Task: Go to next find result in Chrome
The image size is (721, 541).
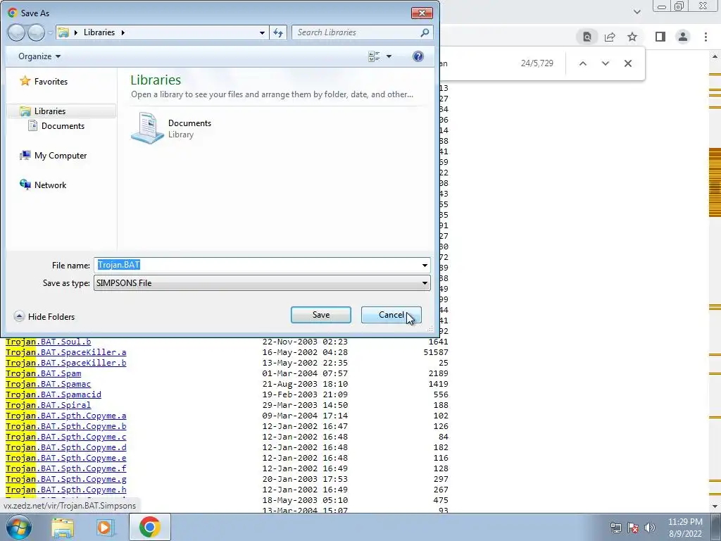Action: (605, 63)
